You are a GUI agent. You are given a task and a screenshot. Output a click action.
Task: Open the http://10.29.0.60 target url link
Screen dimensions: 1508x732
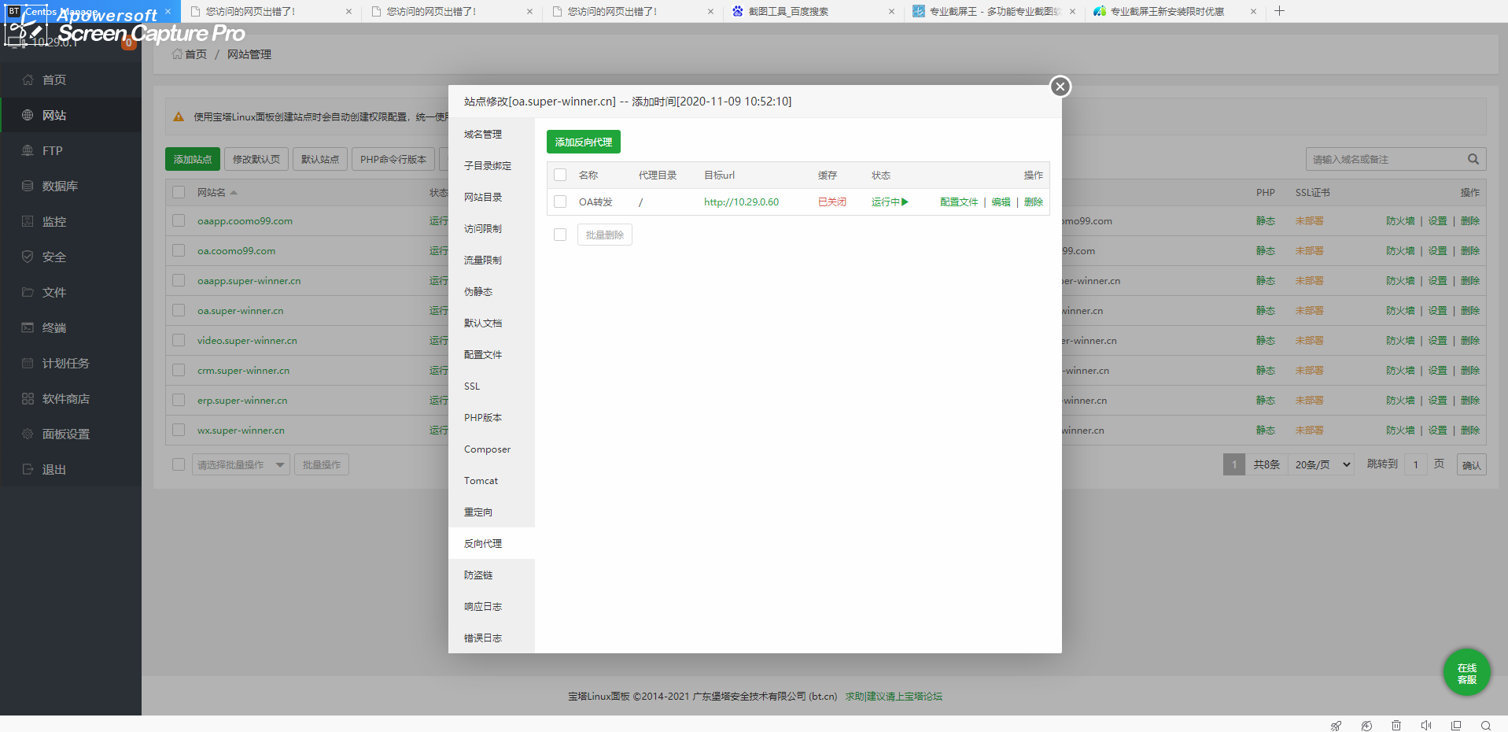pos(741,202)
